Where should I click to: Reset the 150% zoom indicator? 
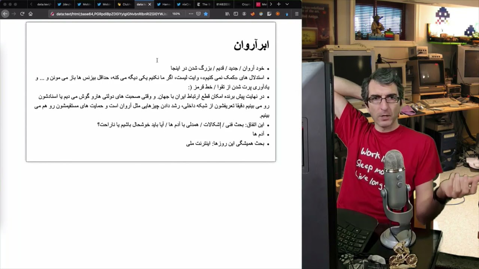coord(176,14)
